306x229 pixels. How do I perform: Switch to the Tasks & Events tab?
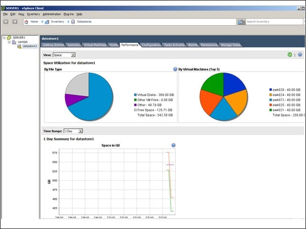pyautogui.click(x=174, y=45)
